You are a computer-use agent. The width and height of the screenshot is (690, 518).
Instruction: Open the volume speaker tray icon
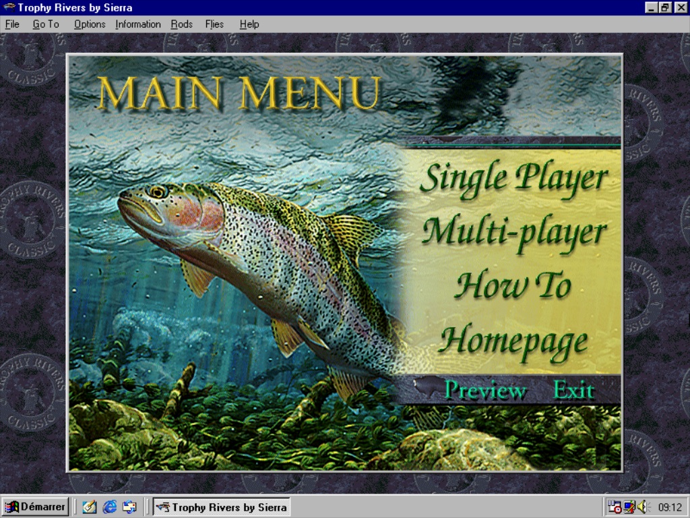(641, 507)
